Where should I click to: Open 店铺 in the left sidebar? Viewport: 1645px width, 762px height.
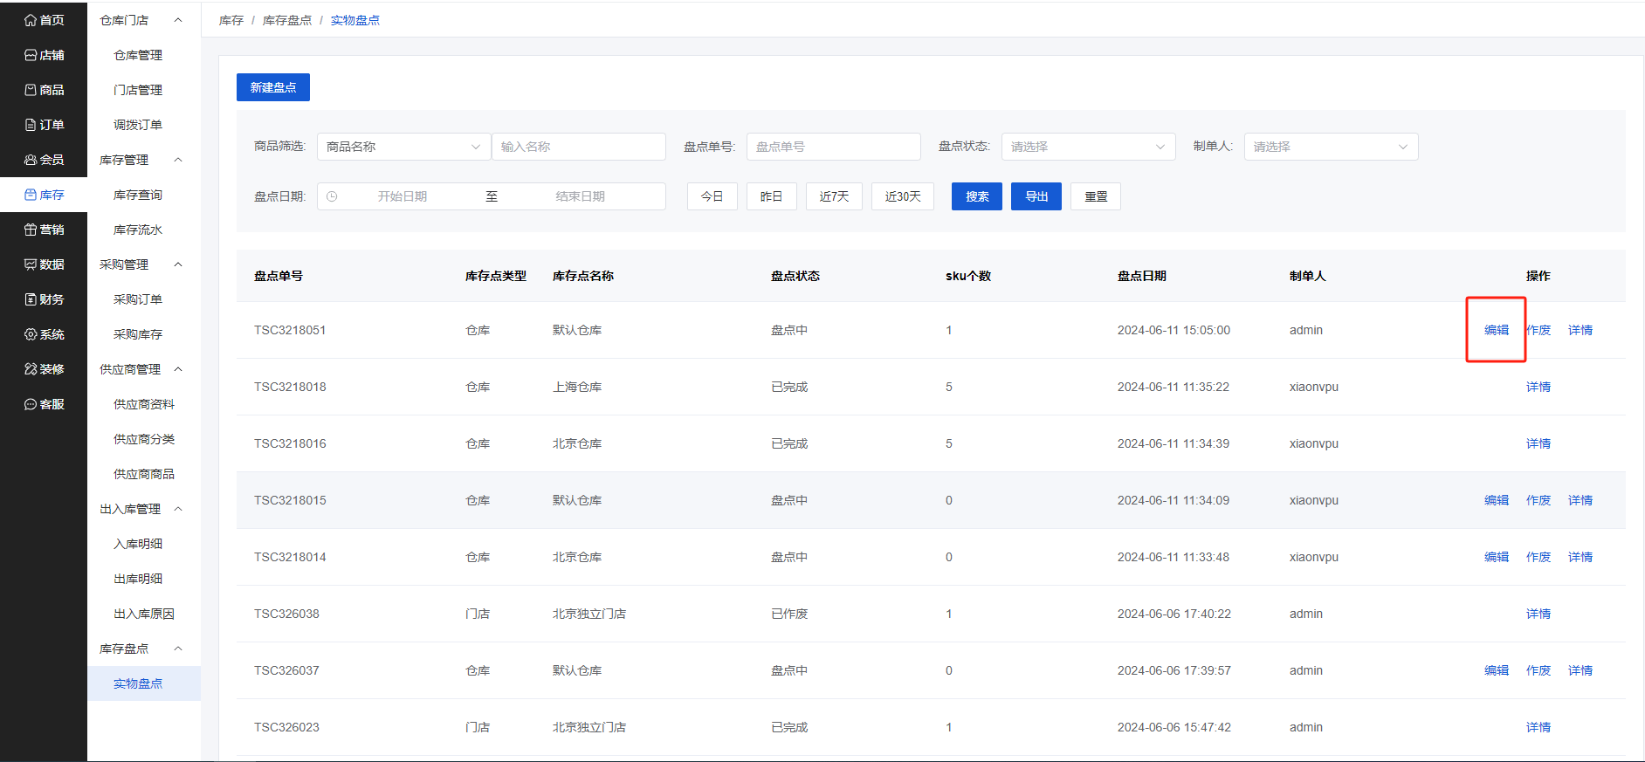coord(44,55)
